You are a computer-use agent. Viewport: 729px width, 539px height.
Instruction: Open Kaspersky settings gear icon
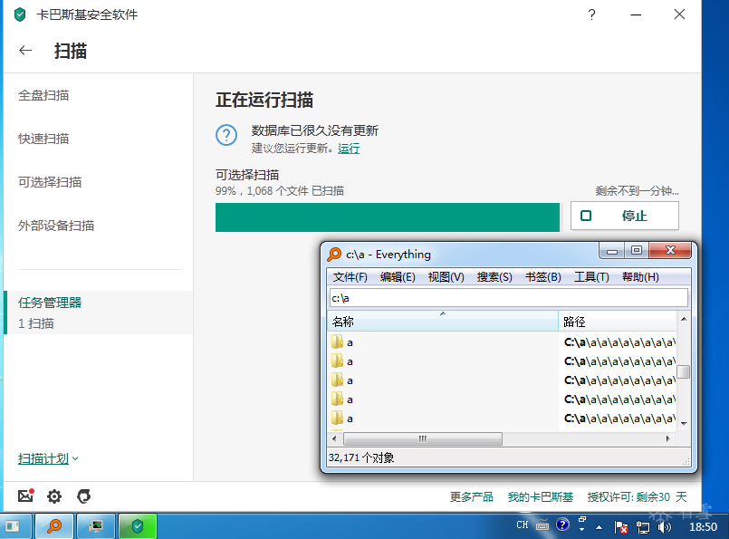tap(54, 496)
